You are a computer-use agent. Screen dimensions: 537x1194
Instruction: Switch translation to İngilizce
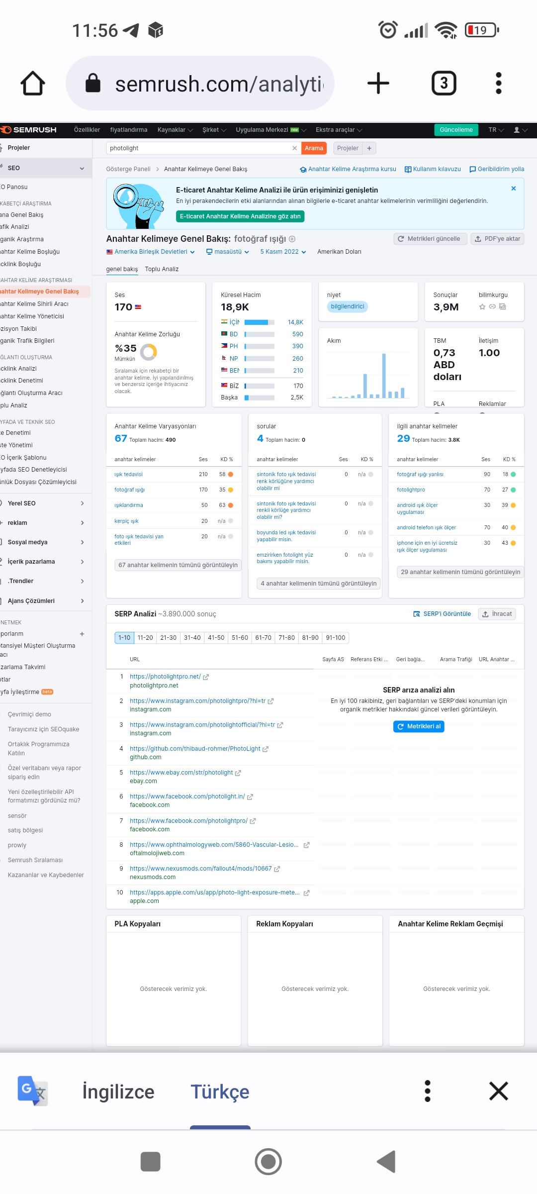point(118,1092)
